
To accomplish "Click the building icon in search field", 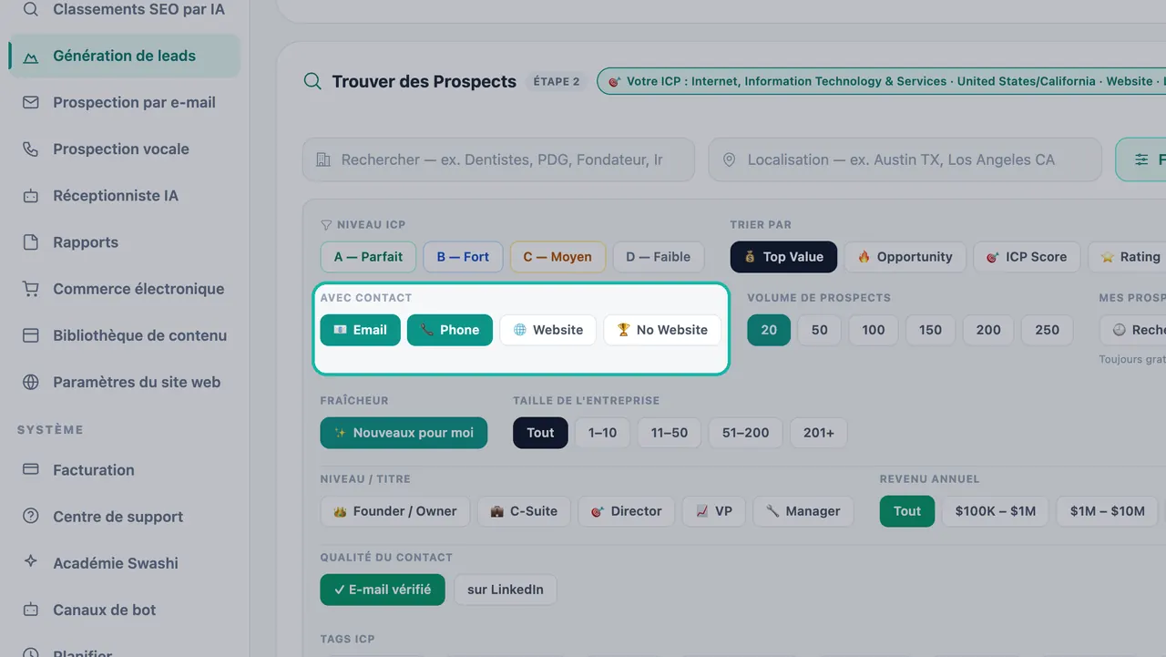I will [x=323, y=159].
